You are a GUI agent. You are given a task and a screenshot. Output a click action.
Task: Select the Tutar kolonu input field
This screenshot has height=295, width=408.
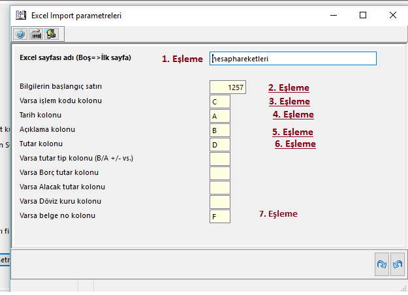click(x=220, y=144)
